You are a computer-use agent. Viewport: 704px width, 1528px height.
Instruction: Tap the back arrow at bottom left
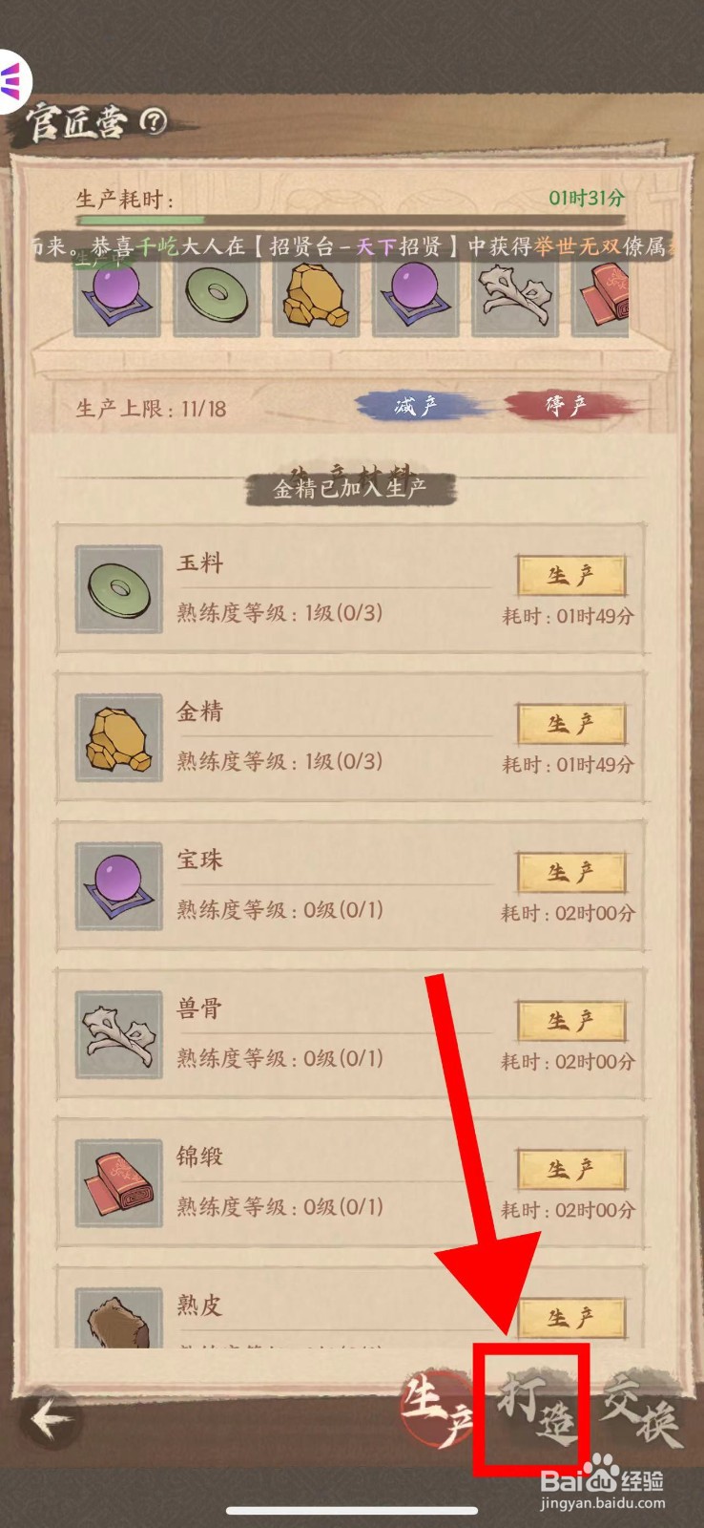pos(51,1419)
